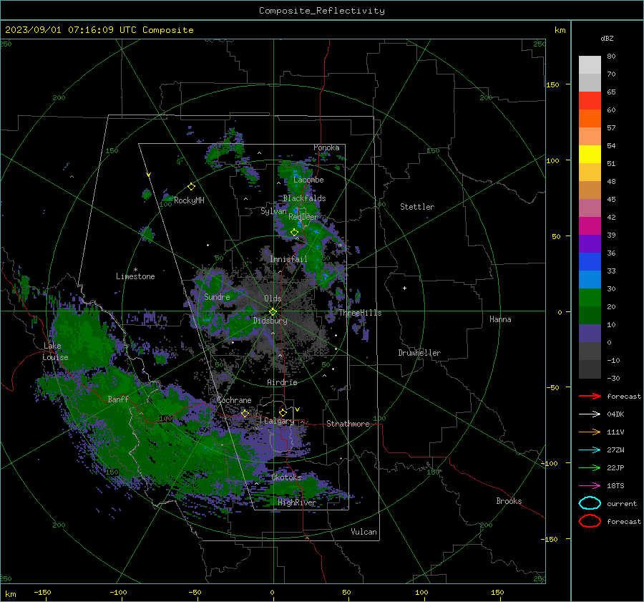Viewport: 644px width, 602px height.
Task: Select the 65 dBZ red color swatch
Action: point(590,100)
